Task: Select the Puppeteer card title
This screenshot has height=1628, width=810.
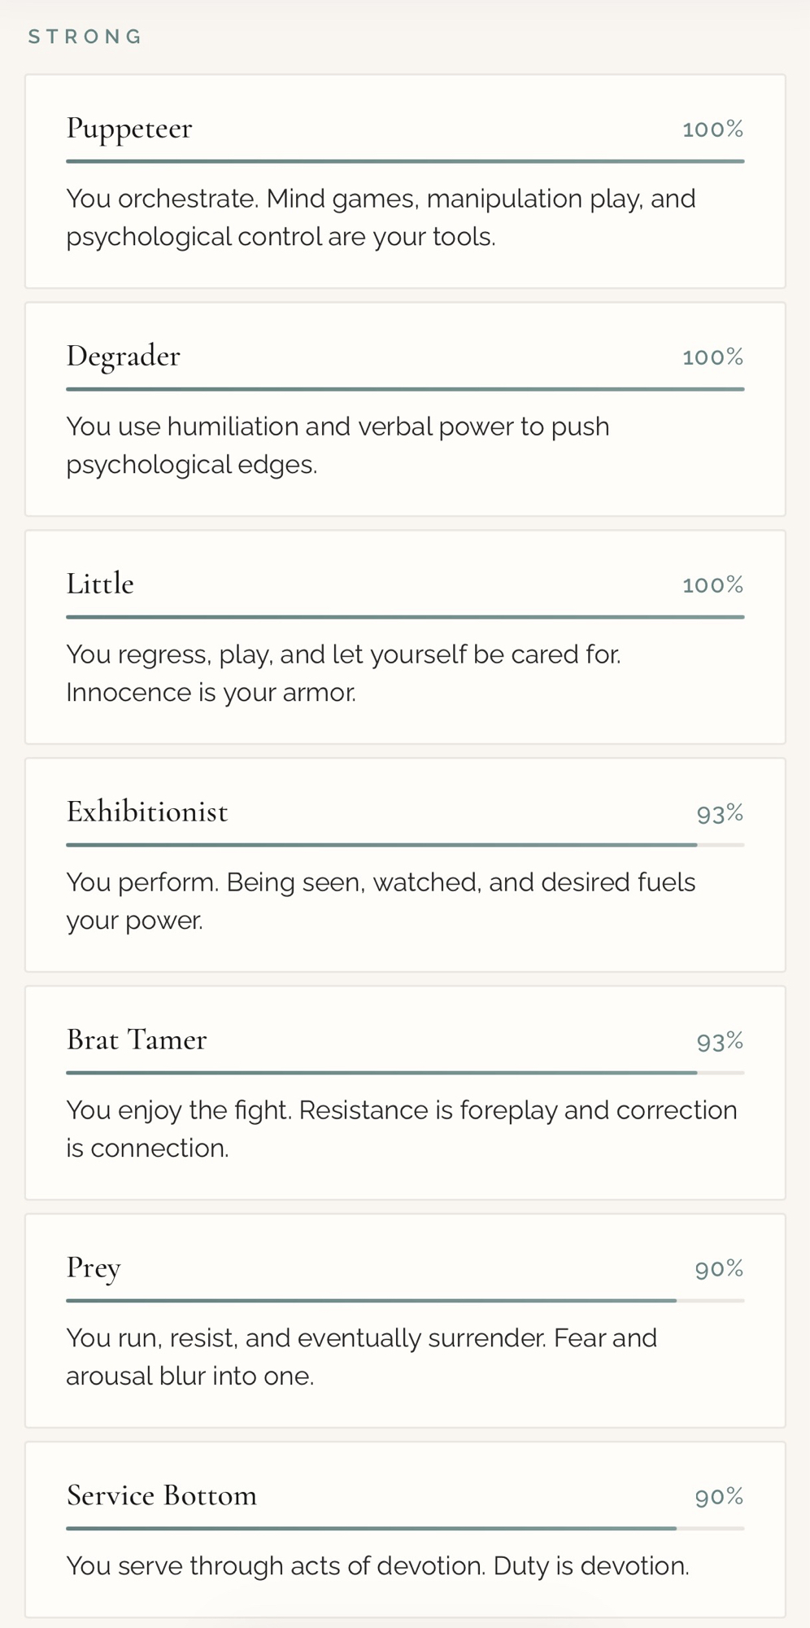Action: click(129, 129)
